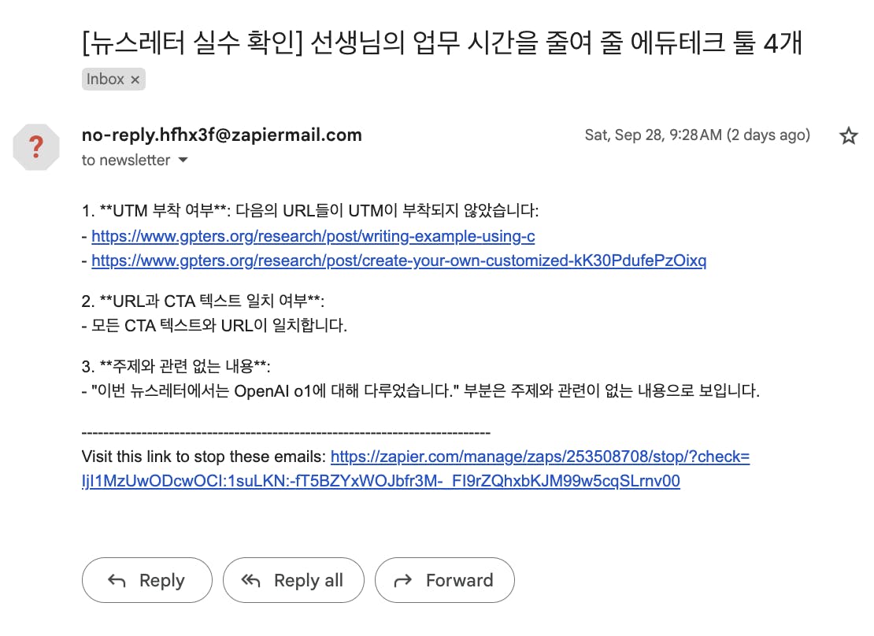Screen dimensions: 874x636
Task: Click the sentence mentioning OpenAI o1
Action: [420, 391]
